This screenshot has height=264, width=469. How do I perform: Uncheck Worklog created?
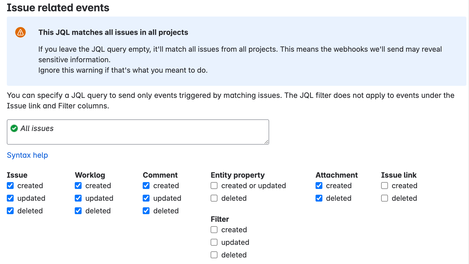coord(78,186)
